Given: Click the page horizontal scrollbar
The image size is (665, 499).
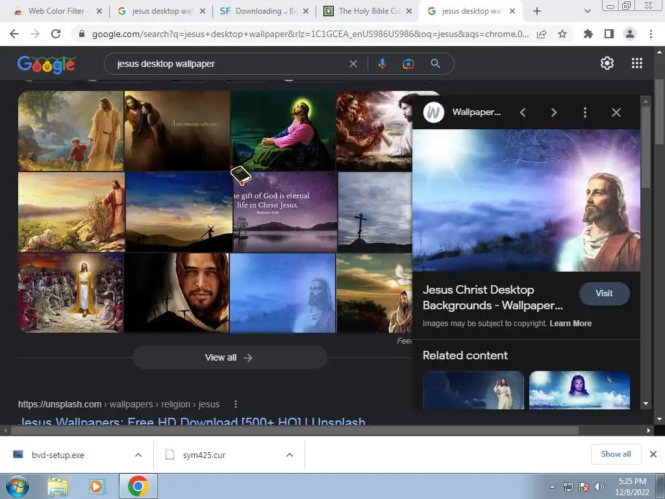Looking at the screenshot, I should click(x=295, y=430).
